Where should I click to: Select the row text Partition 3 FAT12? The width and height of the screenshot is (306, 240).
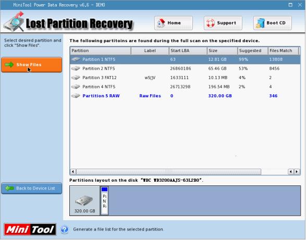[100, 78]
